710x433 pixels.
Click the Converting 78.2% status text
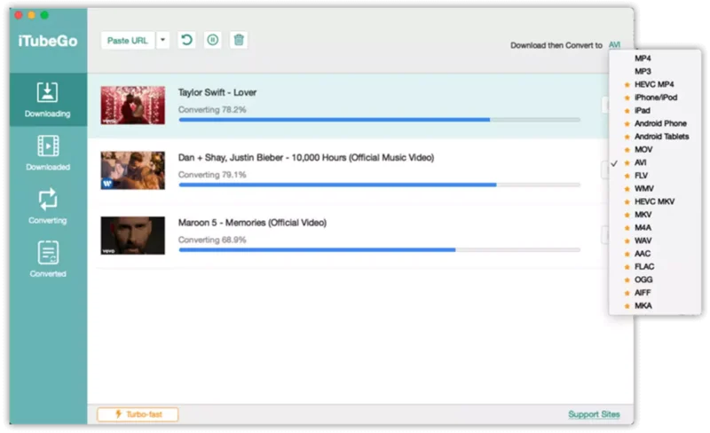click(x=212, y=110)
